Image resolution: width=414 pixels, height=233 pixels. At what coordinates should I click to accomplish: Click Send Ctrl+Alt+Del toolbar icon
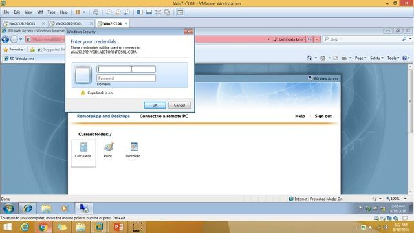(96, 12)
